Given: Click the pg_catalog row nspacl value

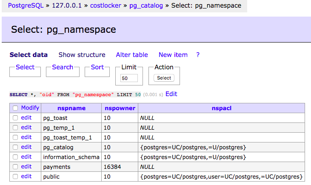Looking at the screenshot, I should coord(193,147).
